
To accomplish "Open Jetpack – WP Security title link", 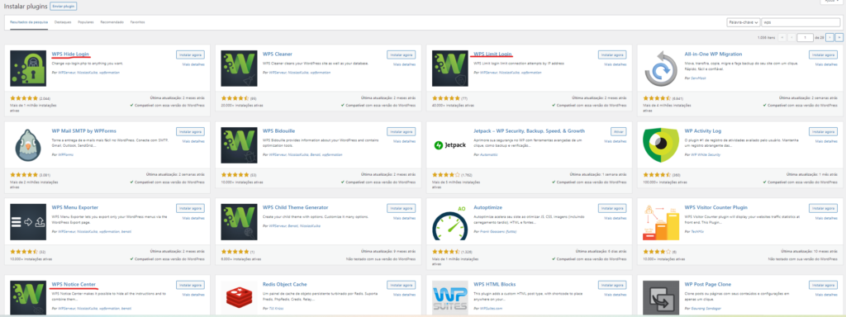I will pos(530,131).
